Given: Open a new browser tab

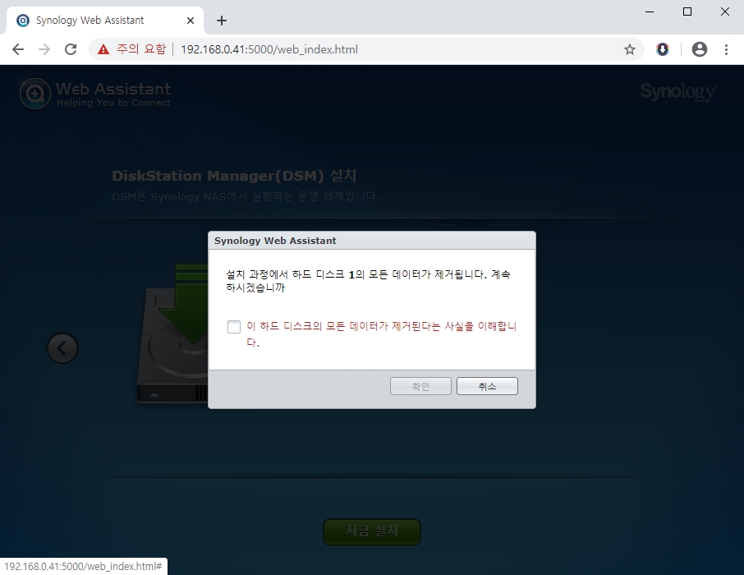Looking at the screenshot, I should [x=222, y=21].
